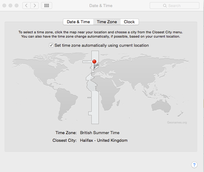Image resolution: width=204 pixels, height=172 pixels.
Task: Minimize the Date & Time window
Action: tap(10, 5)
